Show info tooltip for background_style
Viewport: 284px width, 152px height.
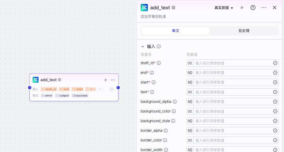click(x=173, y=121)
